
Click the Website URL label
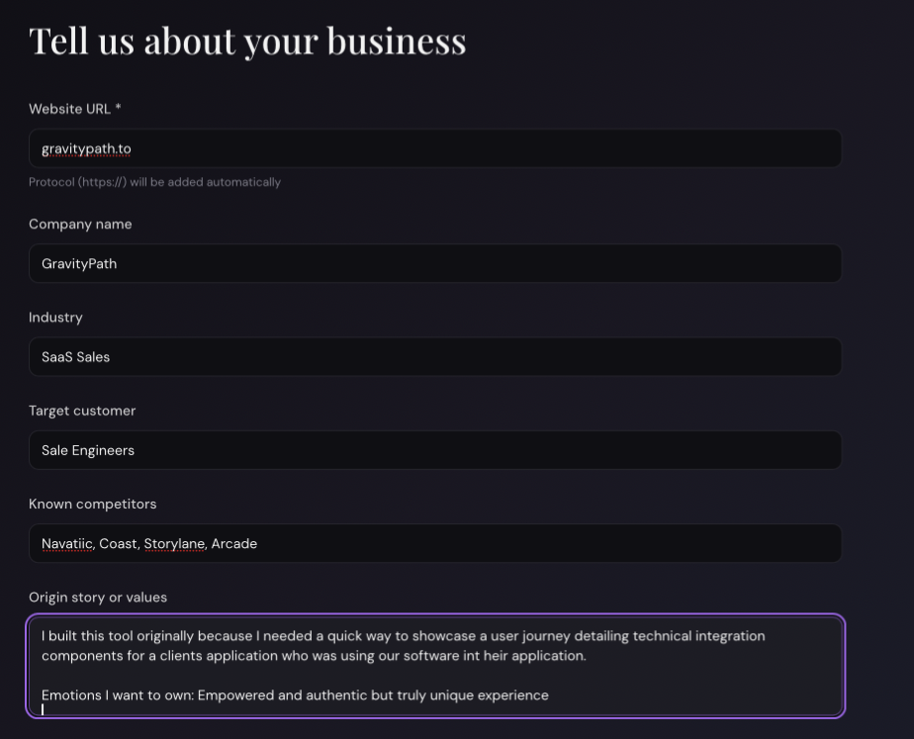click(x=74, y=109)
